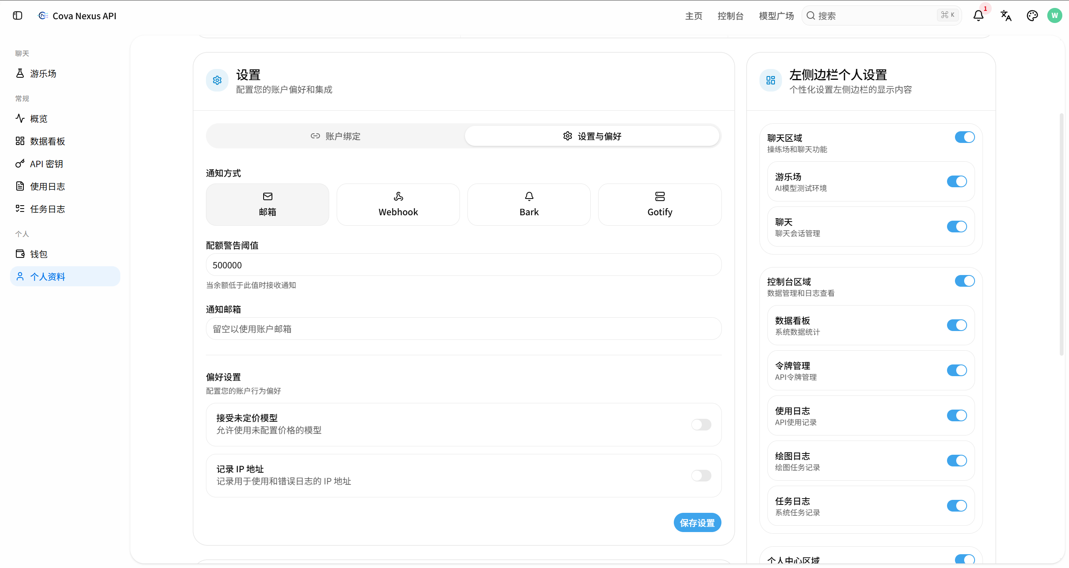Image resolution: width=1069 pixels, height=568 pixels.
Task: Click the 钱包 wallet icon
Action: [20, 254]
